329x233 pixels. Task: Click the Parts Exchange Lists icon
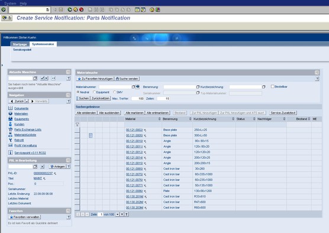[10, 129]
